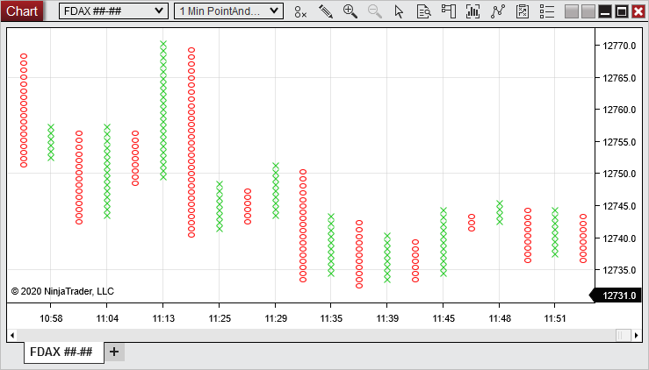
Task: Click the first gray window link button
Action: pos(573,11)
